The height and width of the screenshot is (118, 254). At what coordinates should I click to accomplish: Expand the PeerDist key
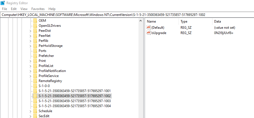click(x=31, y=31)
